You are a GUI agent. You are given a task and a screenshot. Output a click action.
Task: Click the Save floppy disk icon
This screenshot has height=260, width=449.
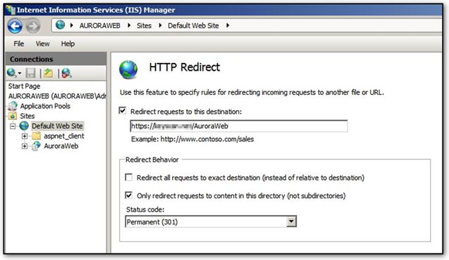pyautogui.click(x=30, y=73)
